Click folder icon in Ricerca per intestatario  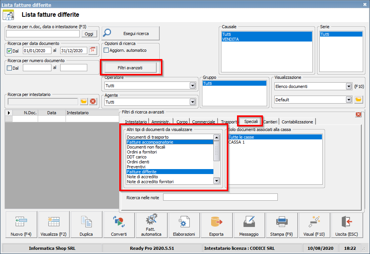tap(84, 101)
